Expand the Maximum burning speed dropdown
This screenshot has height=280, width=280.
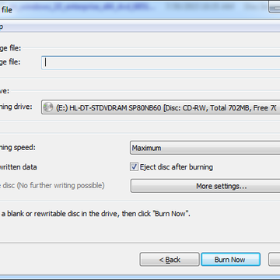click(x=205, y=148)
